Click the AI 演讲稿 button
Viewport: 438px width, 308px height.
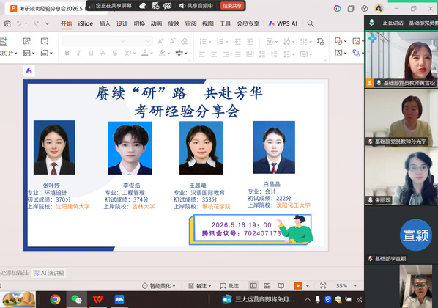pyautogui.click(x=49, y=273)
